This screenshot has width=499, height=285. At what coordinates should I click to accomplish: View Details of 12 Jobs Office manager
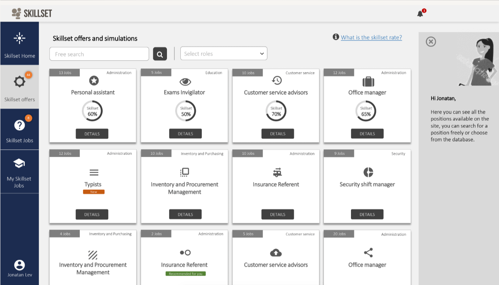click(367, 134)
